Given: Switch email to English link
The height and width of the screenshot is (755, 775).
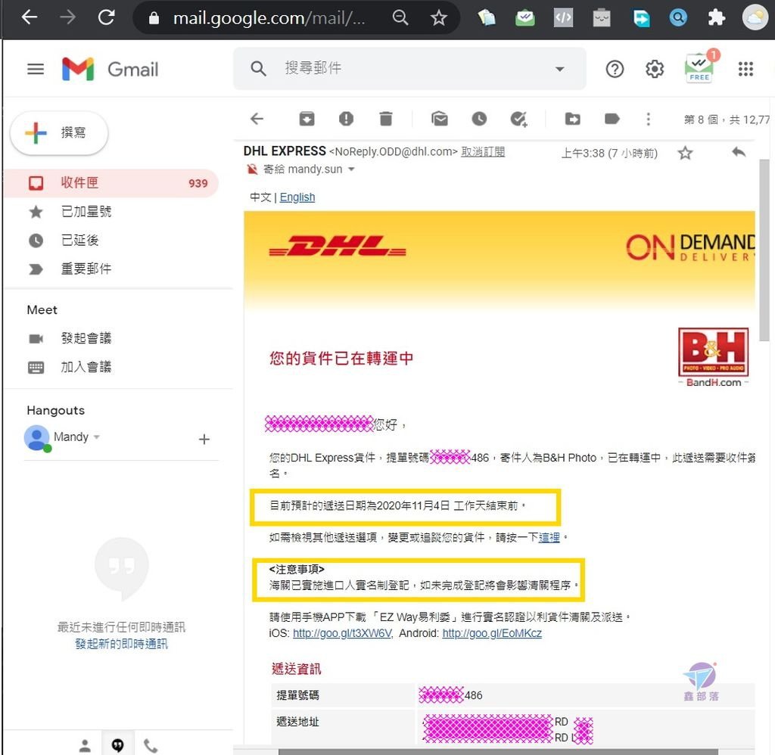Looking at the screenshot, I should point(297,197).
